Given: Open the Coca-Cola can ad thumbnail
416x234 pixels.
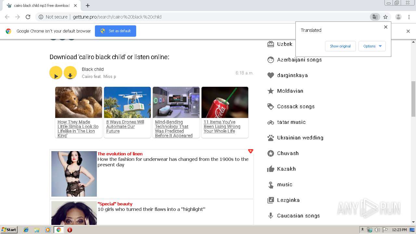Looking at the screenshot, I should (x=225, y=102).
